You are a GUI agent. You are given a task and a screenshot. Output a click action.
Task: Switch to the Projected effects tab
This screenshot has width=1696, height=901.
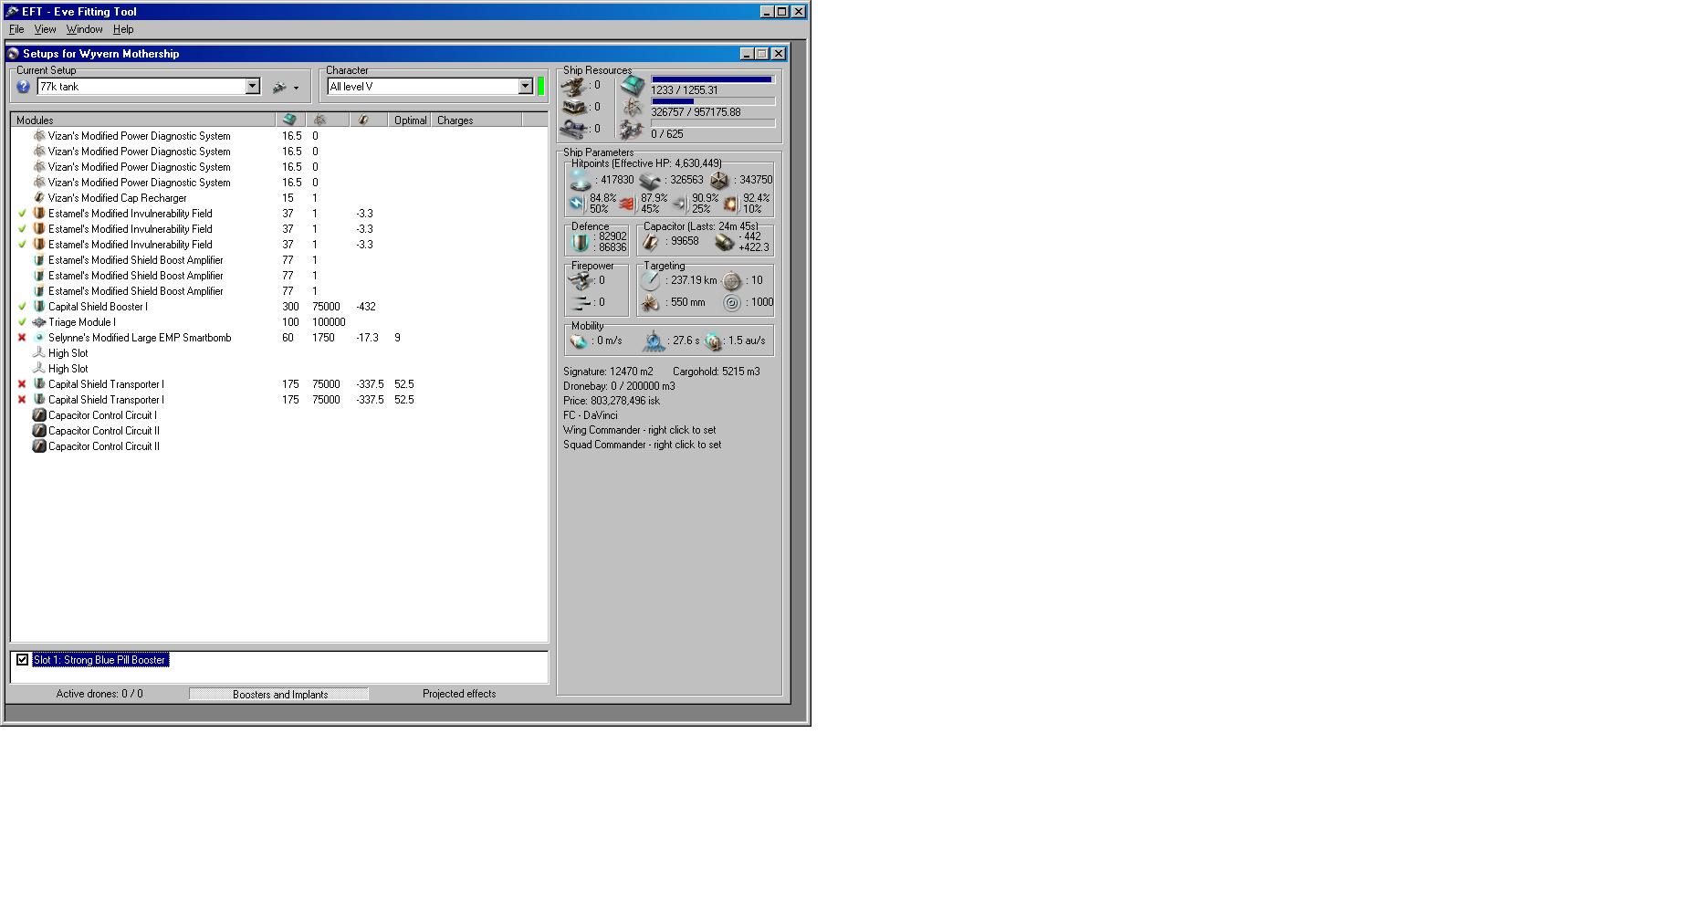[x=459, y=694]
